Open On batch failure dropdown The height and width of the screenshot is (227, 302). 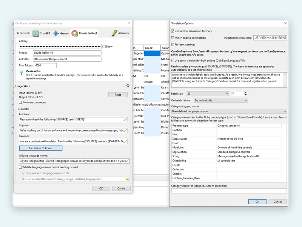pos(221,100)
